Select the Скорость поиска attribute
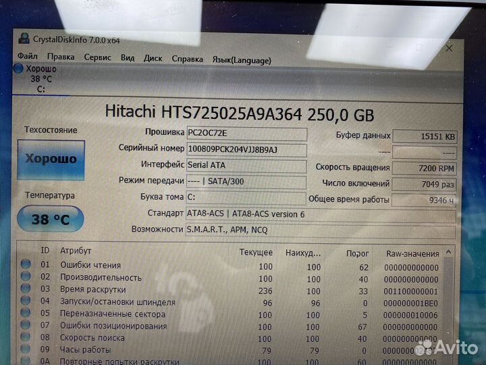The height and width of the screenshot is (365, 486). pos(230,339)
